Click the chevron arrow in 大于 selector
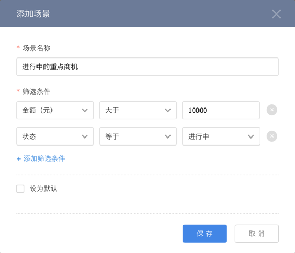 [168, 110]
